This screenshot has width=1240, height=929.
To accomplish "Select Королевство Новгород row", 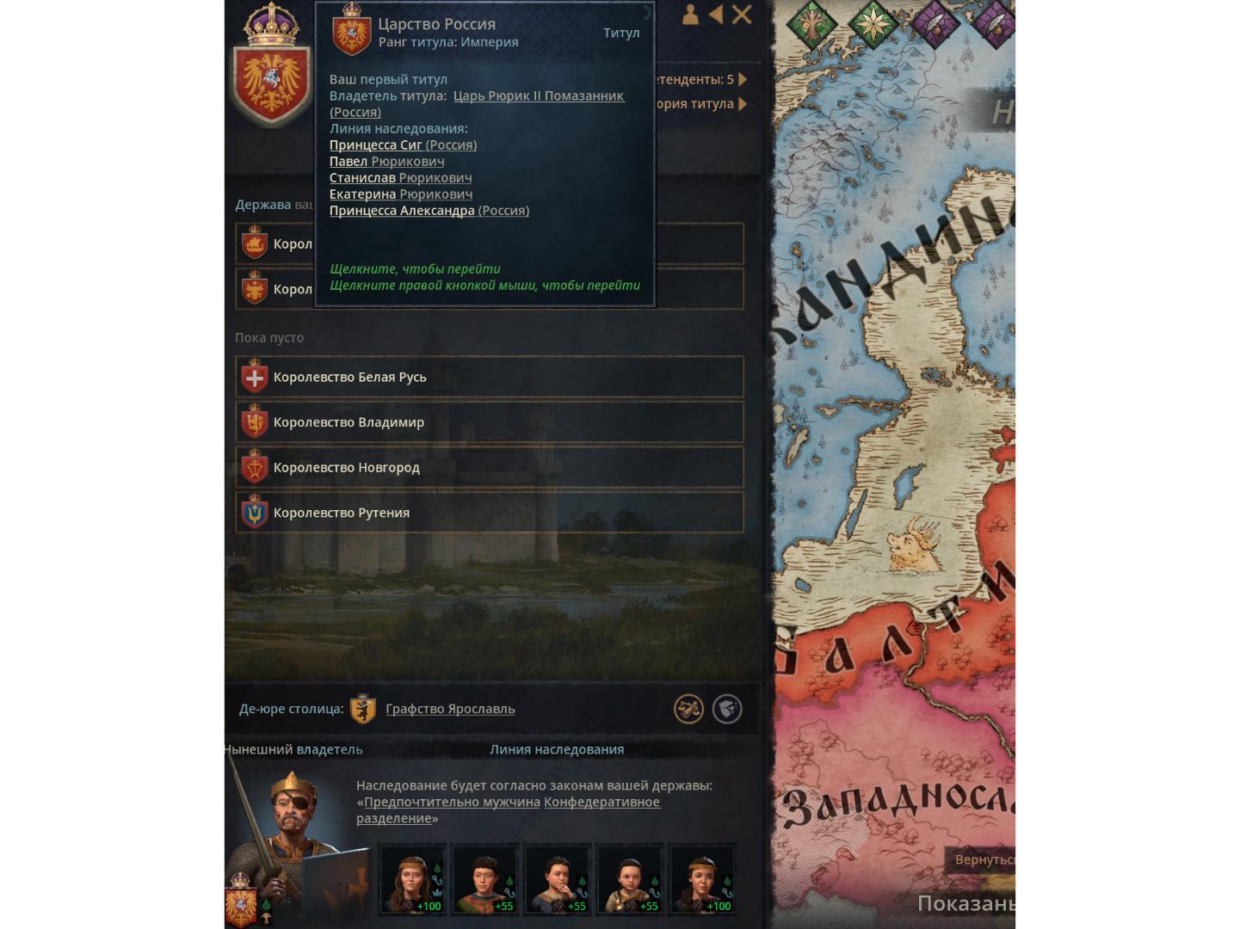I will click(490, 467).
